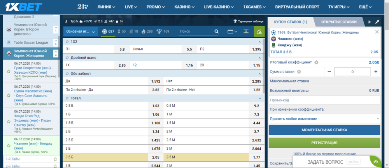
Task: Switch to the ОТКРЫТЫЕ СТАВКИ tab
Action: pos(339,22)
